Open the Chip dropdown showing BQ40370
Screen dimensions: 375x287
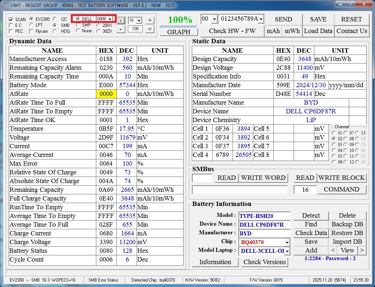point(287,242)
